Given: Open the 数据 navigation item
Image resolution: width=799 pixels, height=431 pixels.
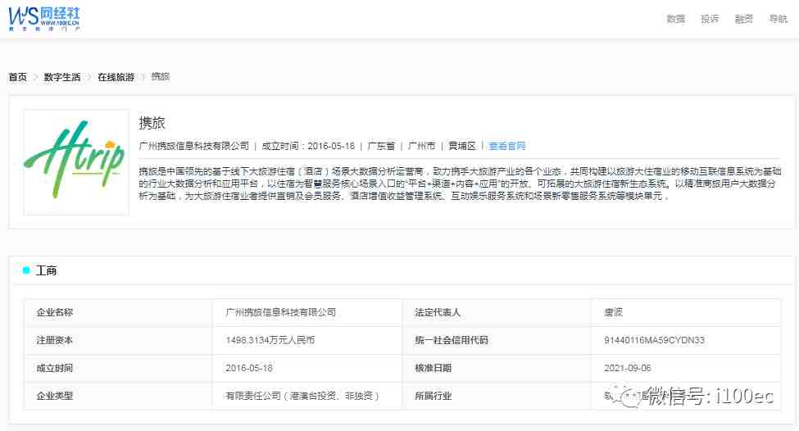Looking at the screenshot, I should (676, 19).
